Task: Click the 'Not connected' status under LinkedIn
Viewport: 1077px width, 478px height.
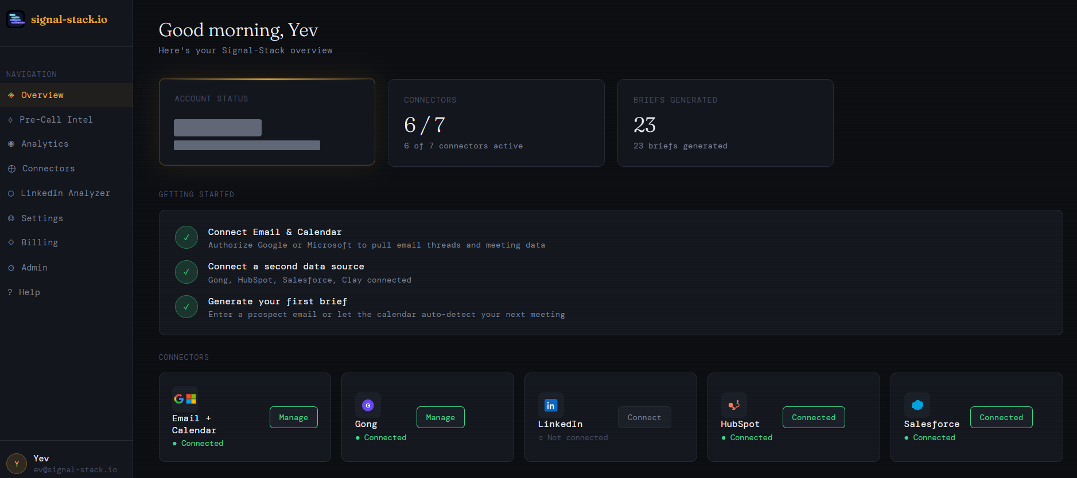Action: pyautogui.click(x=573, y=437)
